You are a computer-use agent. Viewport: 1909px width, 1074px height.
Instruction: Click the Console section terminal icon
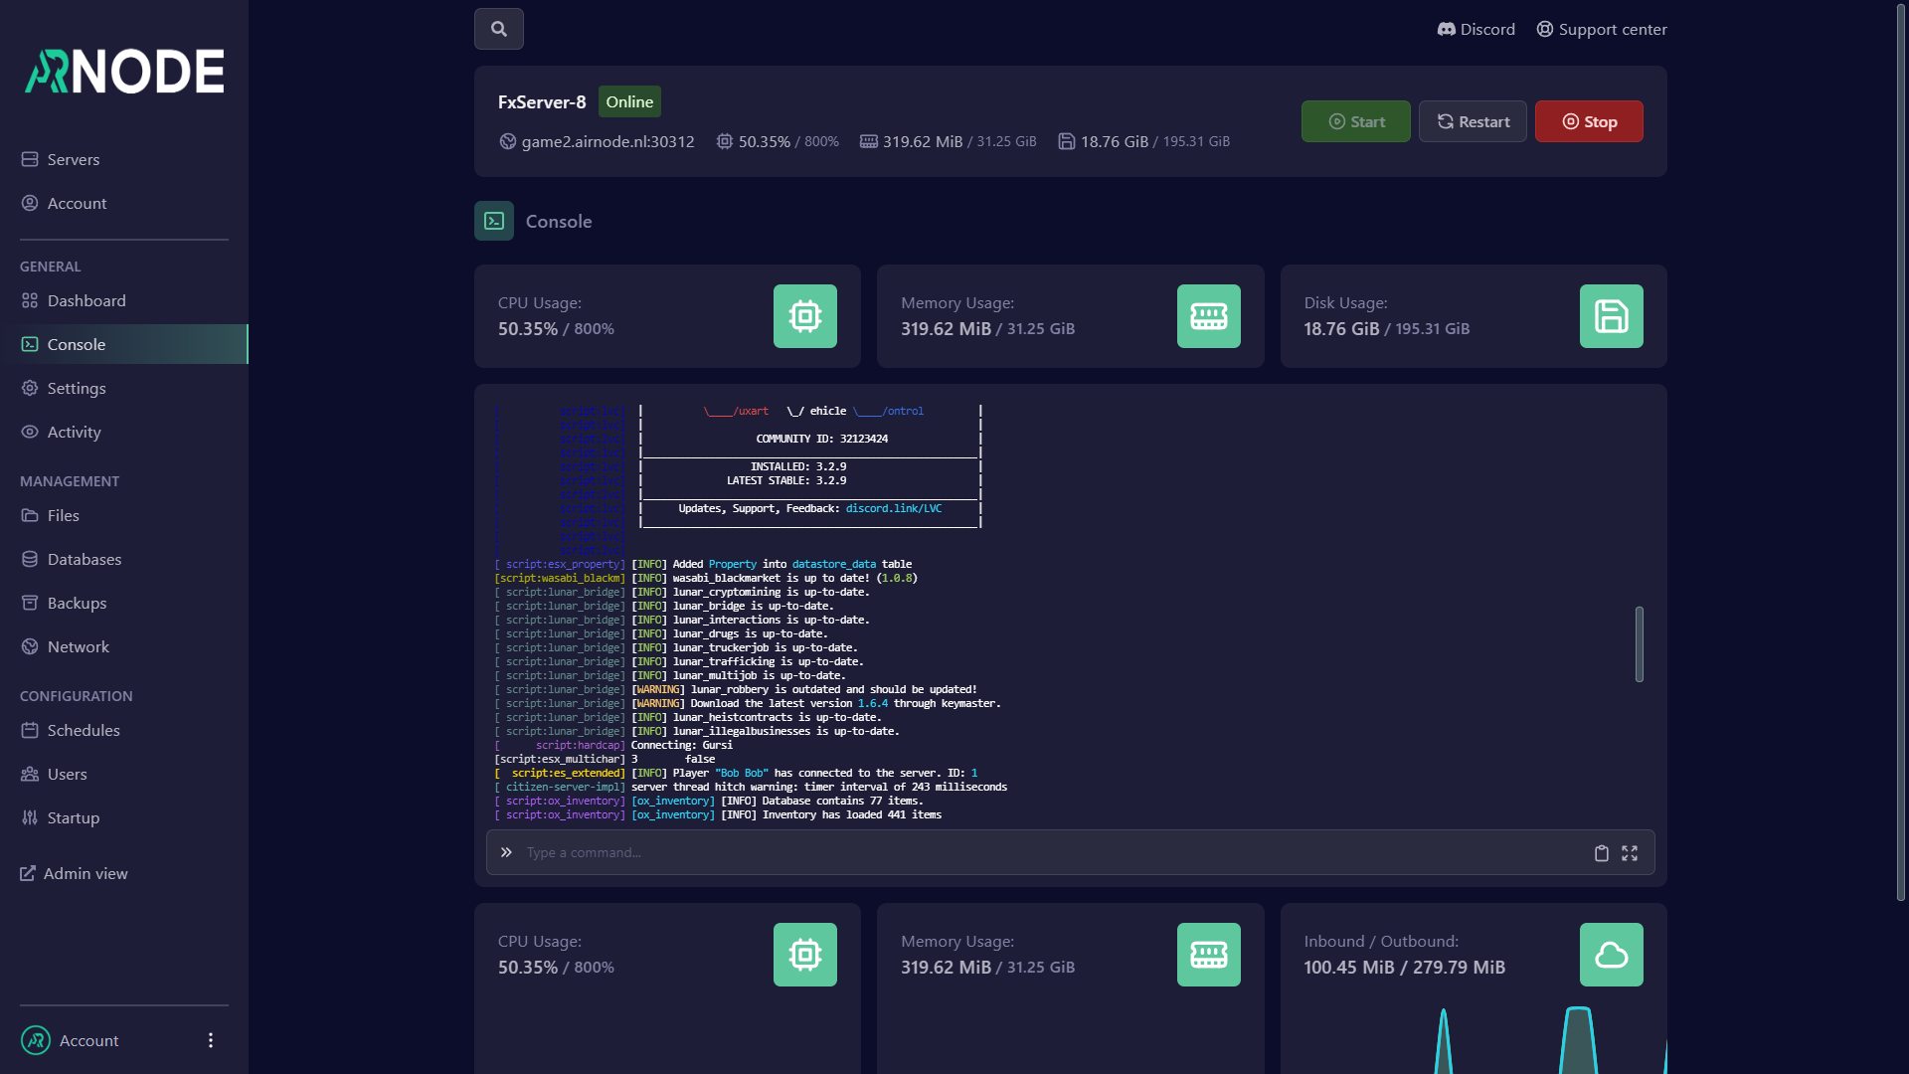pos(494,221)
